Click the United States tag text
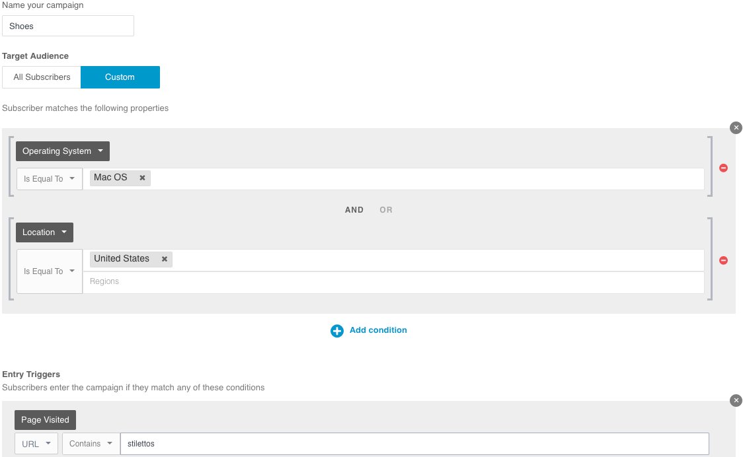The image size is (743, 457). 122,259
